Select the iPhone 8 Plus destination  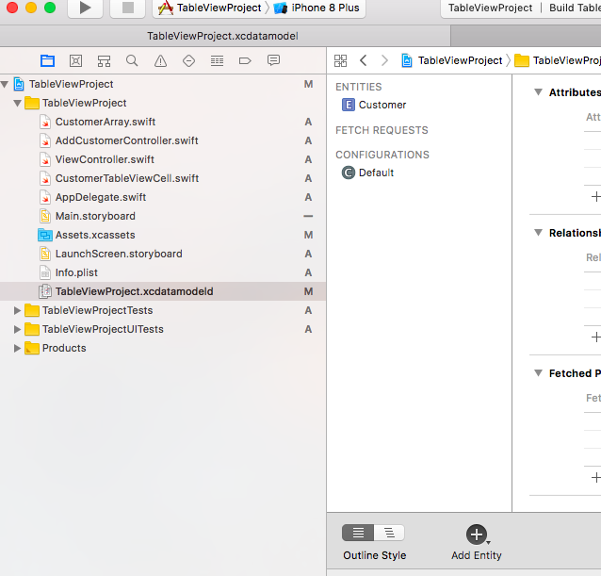click(x=317, y=8)
